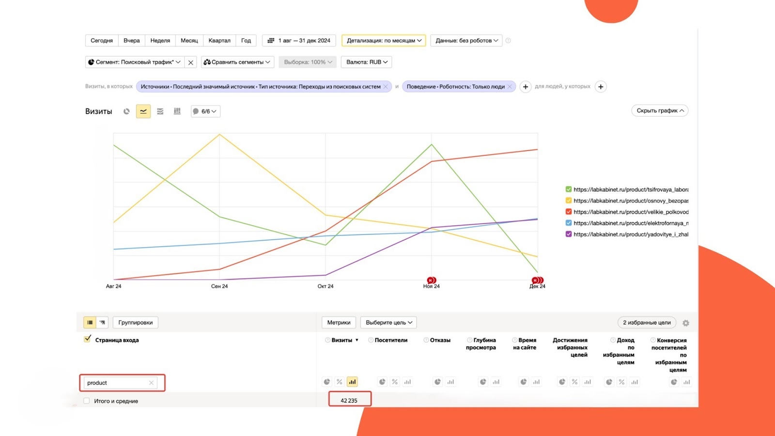Switch to the column chart view
Image resolution: width=775 pixels, height=436 pixels.
pos(177,111)
